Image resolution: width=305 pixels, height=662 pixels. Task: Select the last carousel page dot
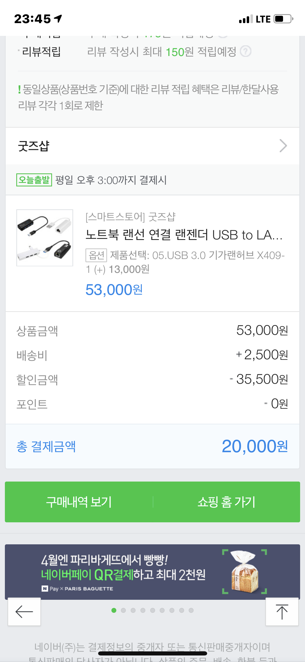point(191,610)
